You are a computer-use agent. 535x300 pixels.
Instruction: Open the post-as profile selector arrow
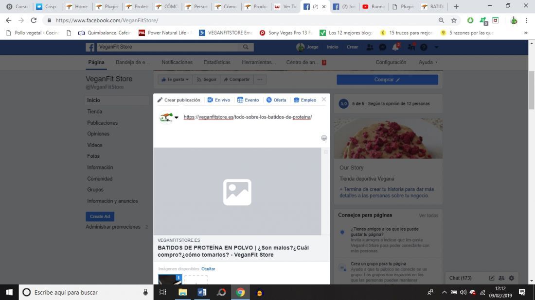click(x=177, y=117)
